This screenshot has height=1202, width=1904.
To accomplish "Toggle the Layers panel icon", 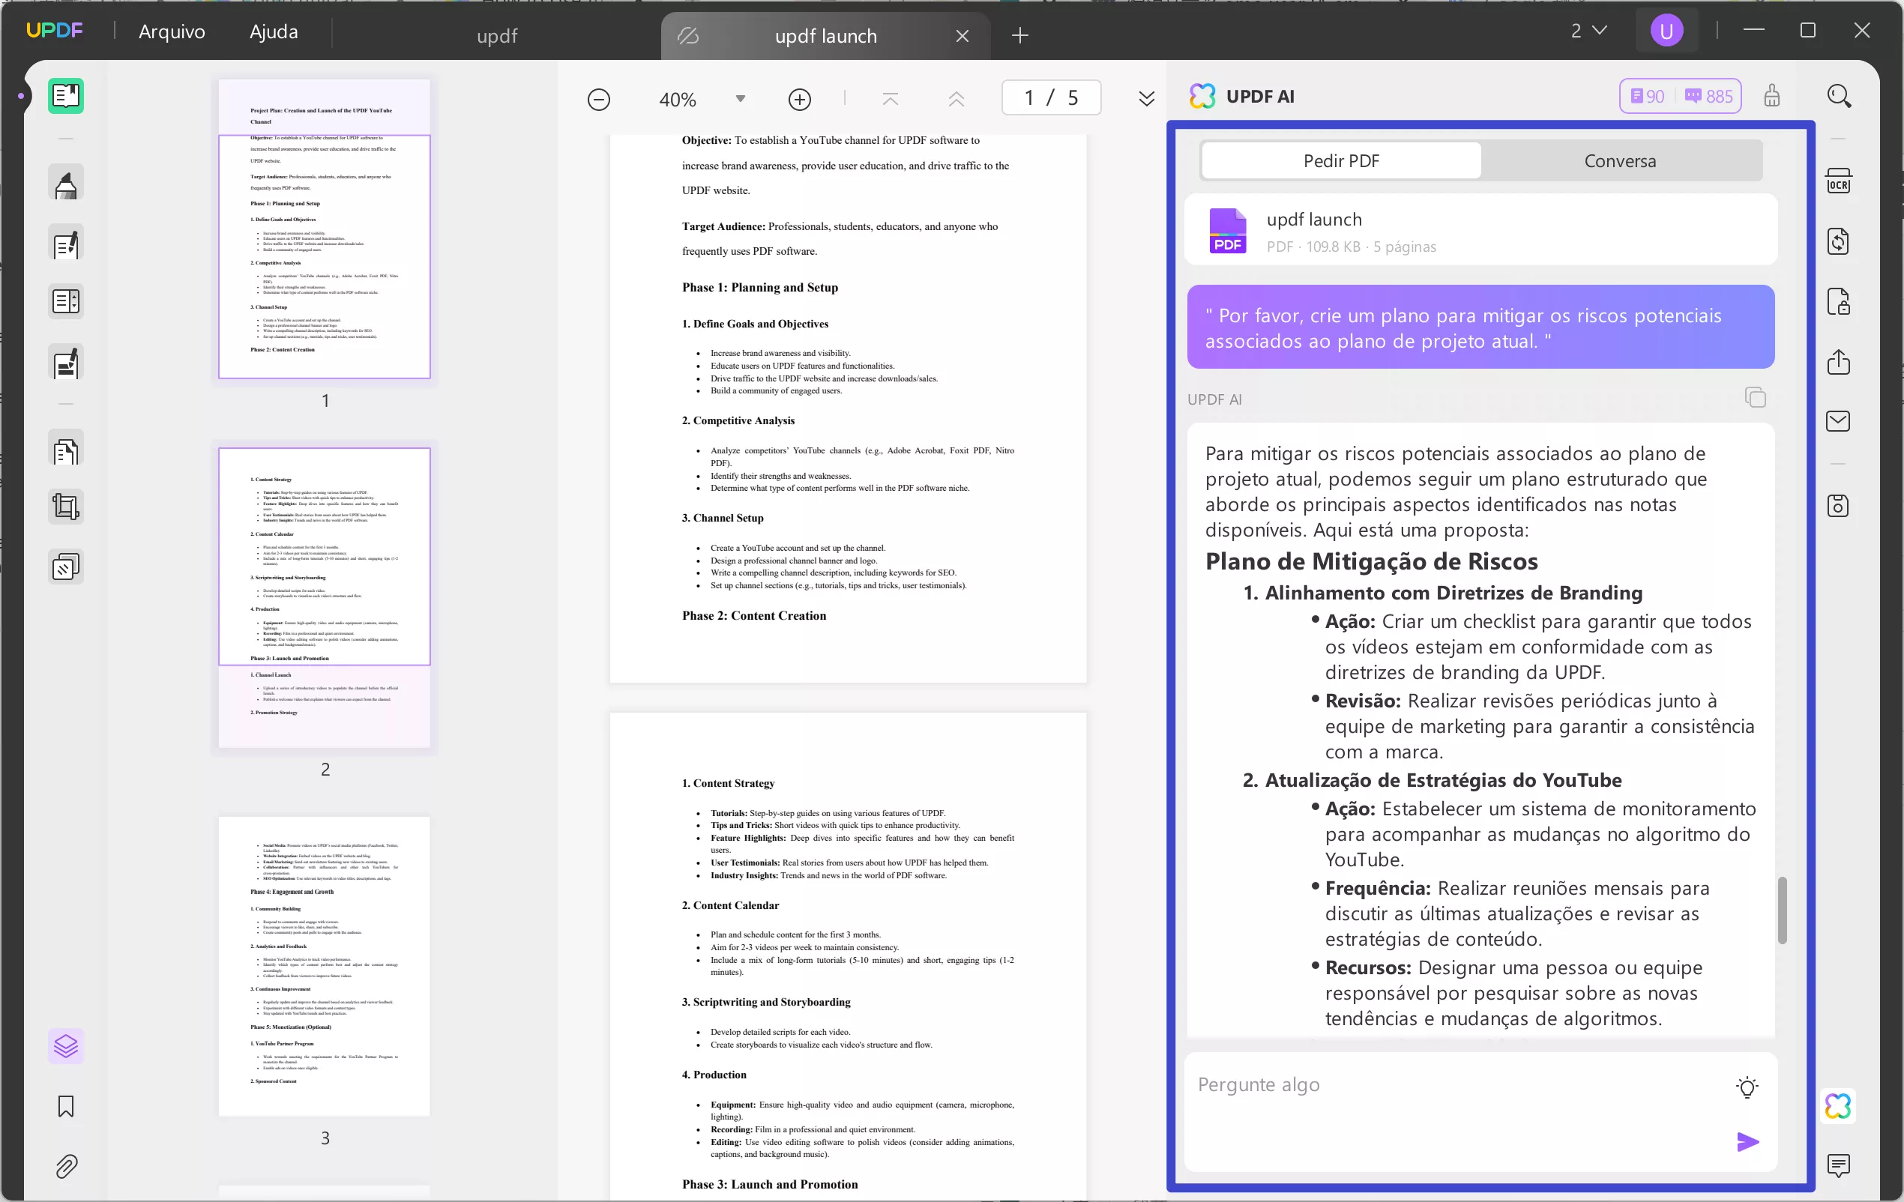I will point(66,1046).
